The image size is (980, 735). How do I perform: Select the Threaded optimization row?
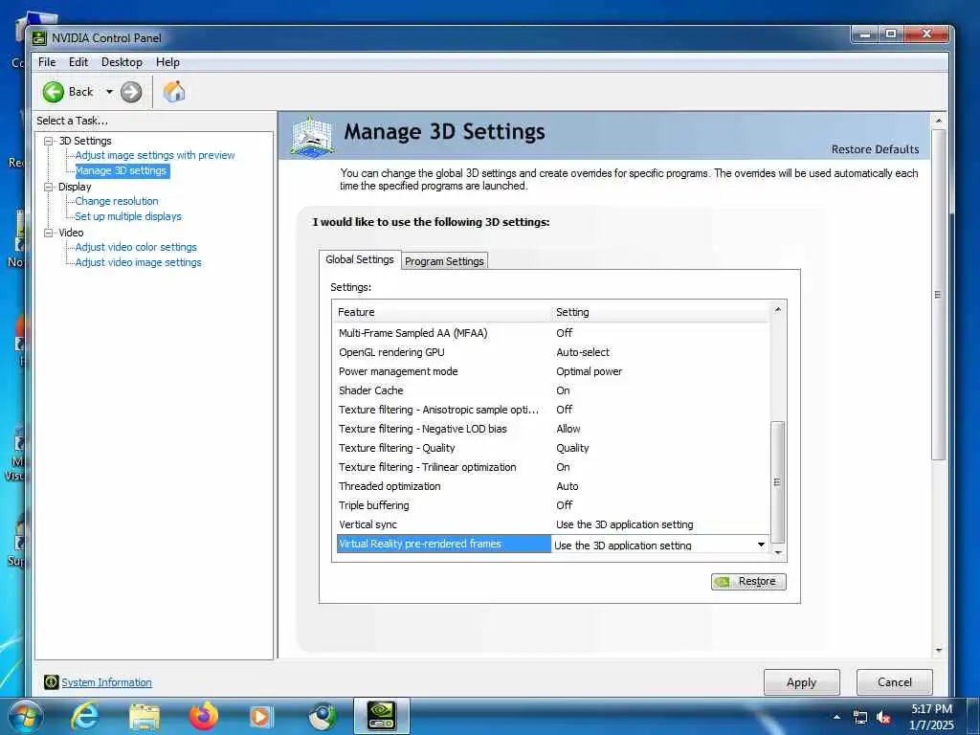(x=553, y=486)
